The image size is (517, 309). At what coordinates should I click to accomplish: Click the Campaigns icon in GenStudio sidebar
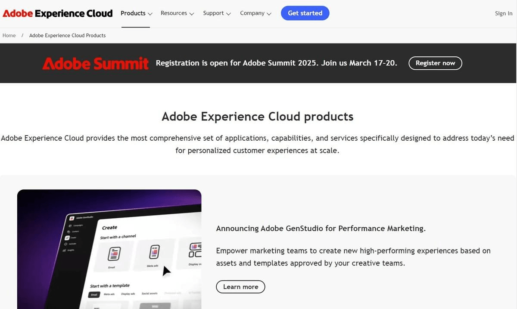click(x=69, y=225)
